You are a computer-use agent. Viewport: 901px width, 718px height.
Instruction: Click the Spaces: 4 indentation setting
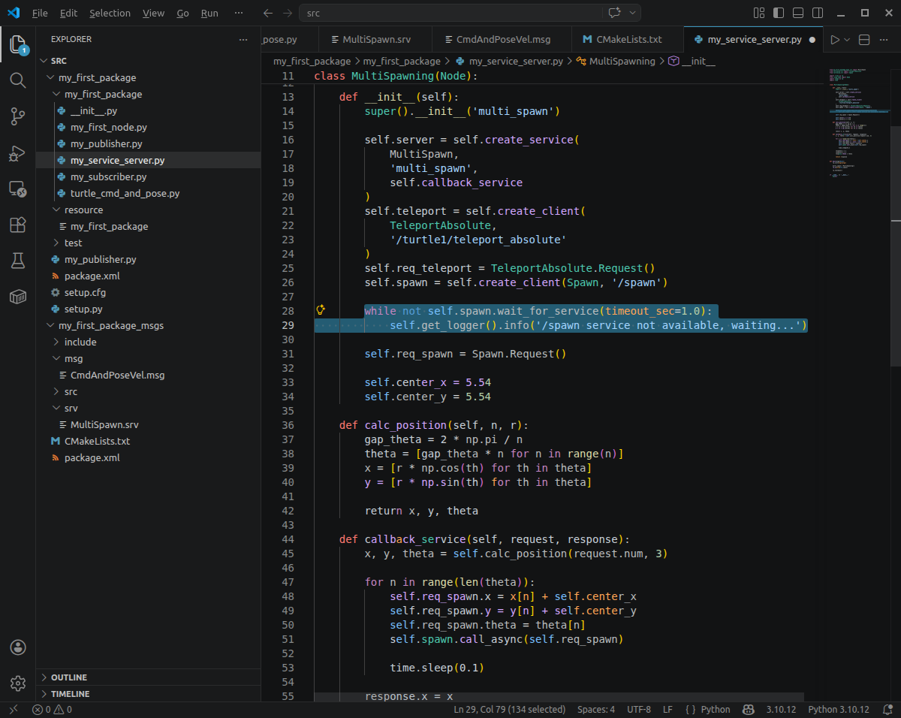(x=596, y=709)
